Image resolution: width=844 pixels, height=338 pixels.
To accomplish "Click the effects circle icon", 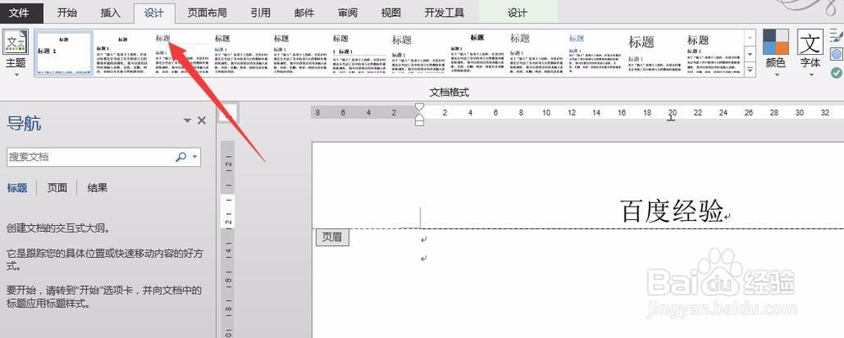I will (836, 54).
